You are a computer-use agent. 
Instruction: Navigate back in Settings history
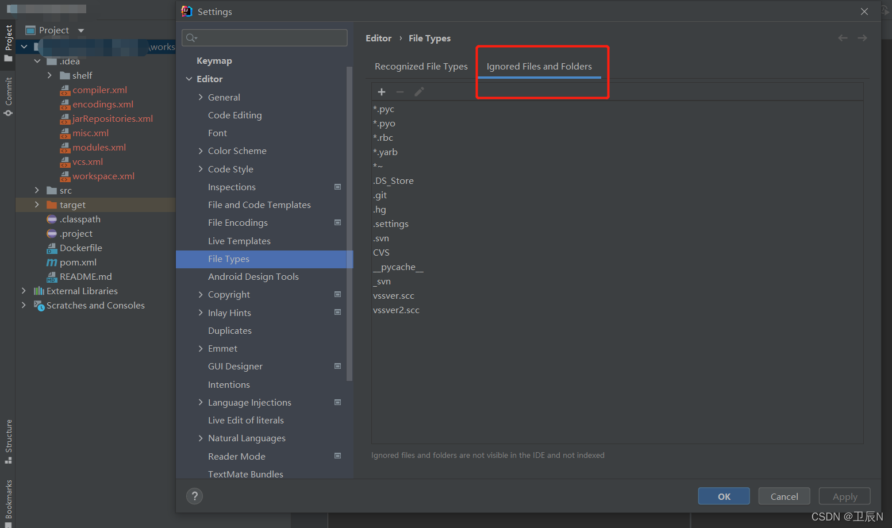[x=843, y=38]
